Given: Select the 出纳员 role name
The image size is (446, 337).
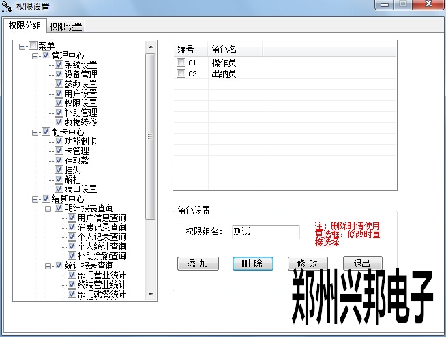Looking at the screenshot, I should point(224,74).
